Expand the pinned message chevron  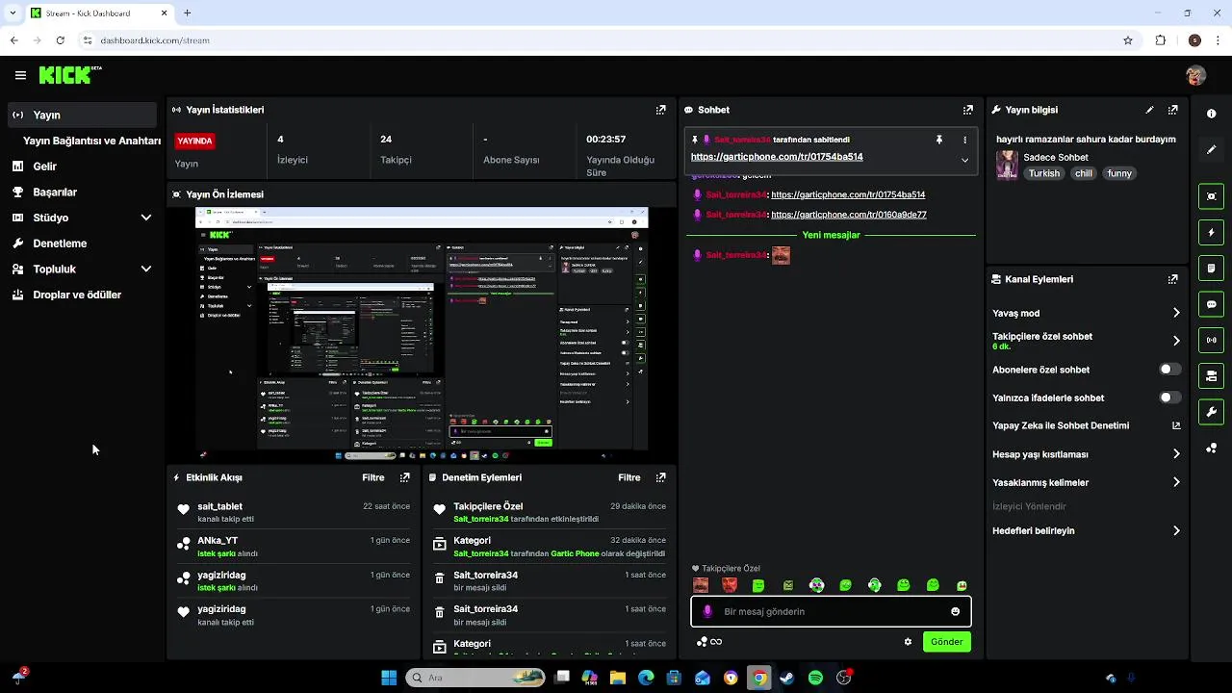964,160
